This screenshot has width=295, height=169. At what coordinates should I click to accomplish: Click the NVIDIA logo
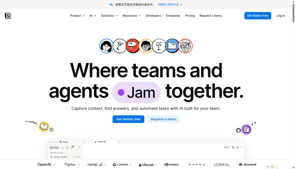pyautogui.click(x=171, y=165)
